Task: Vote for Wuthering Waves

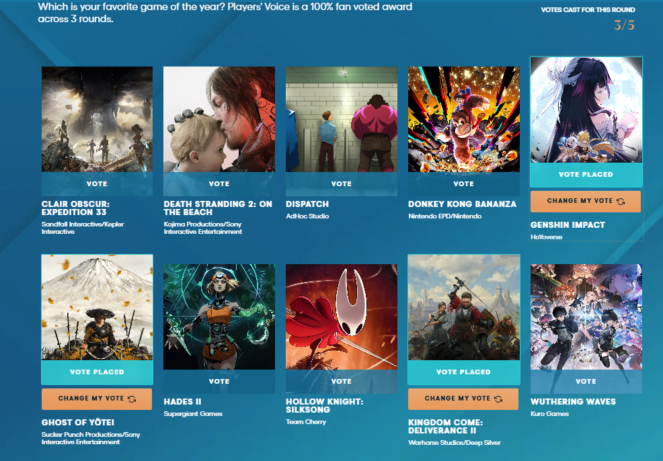Action: pyautogui.click(x=586, y=381)
